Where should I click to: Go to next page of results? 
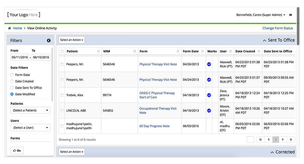click(x=283, y=140)
